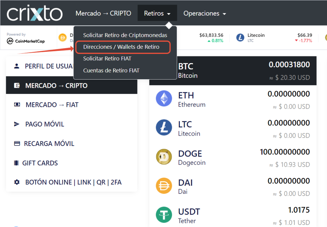This screenshot has height=227, width=327.
Task: Open RECARGA MÓVIL sidebar item
Action: pyautogui.click(x=72, y=144)
